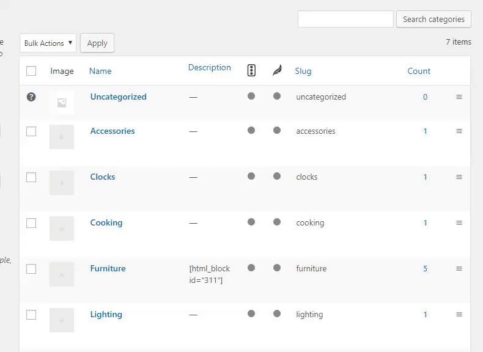Click the drag handle icon for Furniture row

click(459, 268)
